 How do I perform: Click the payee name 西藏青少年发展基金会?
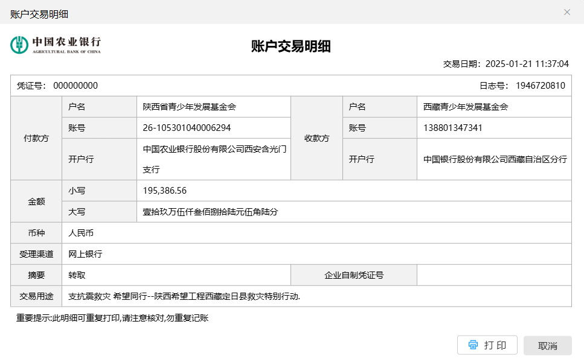click(x=466, y=107)
